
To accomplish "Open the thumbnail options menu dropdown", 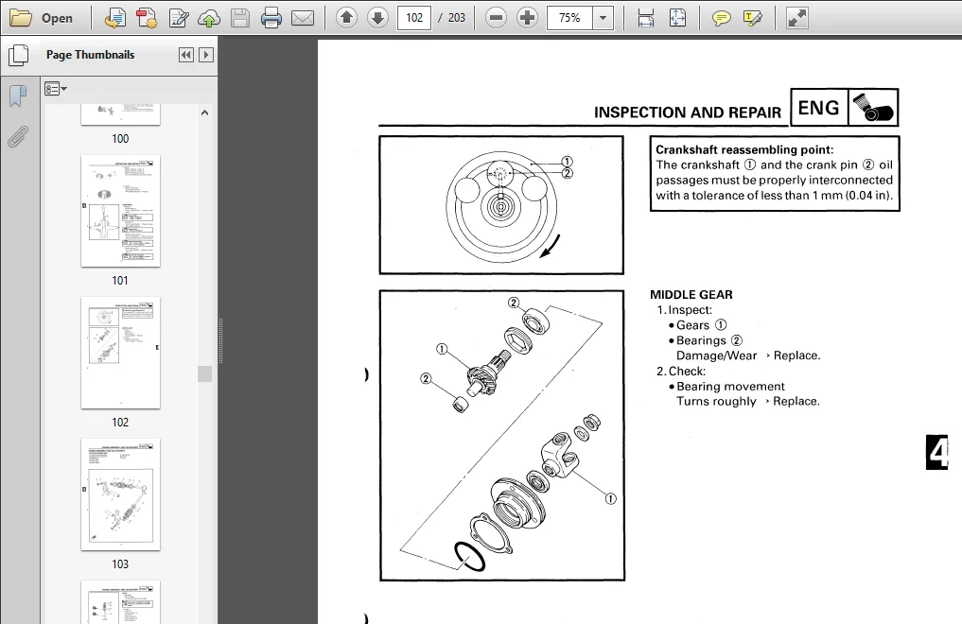I will [55, 89].
